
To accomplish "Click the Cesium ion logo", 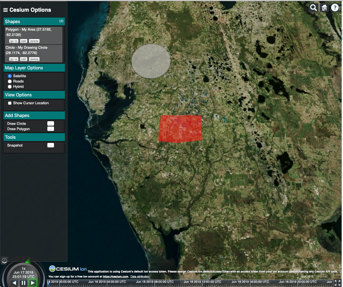I will (68, 269).
